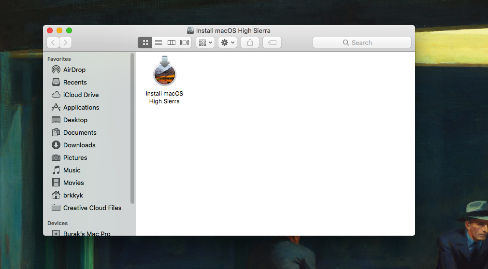This screenshot has height=269, width=488.
Task: Close the Finder window with red button
Action: (50, 30)
